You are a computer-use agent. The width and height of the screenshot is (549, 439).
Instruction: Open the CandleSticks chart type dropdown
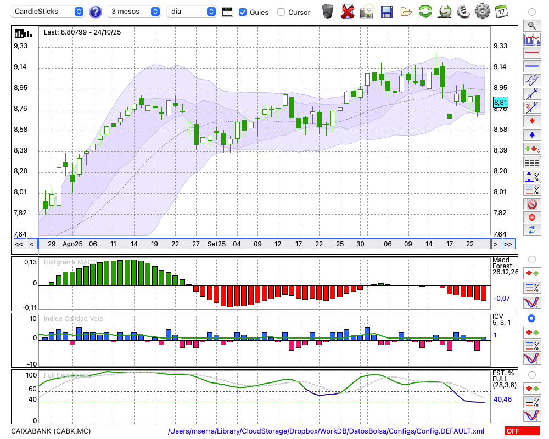(47, 12)
